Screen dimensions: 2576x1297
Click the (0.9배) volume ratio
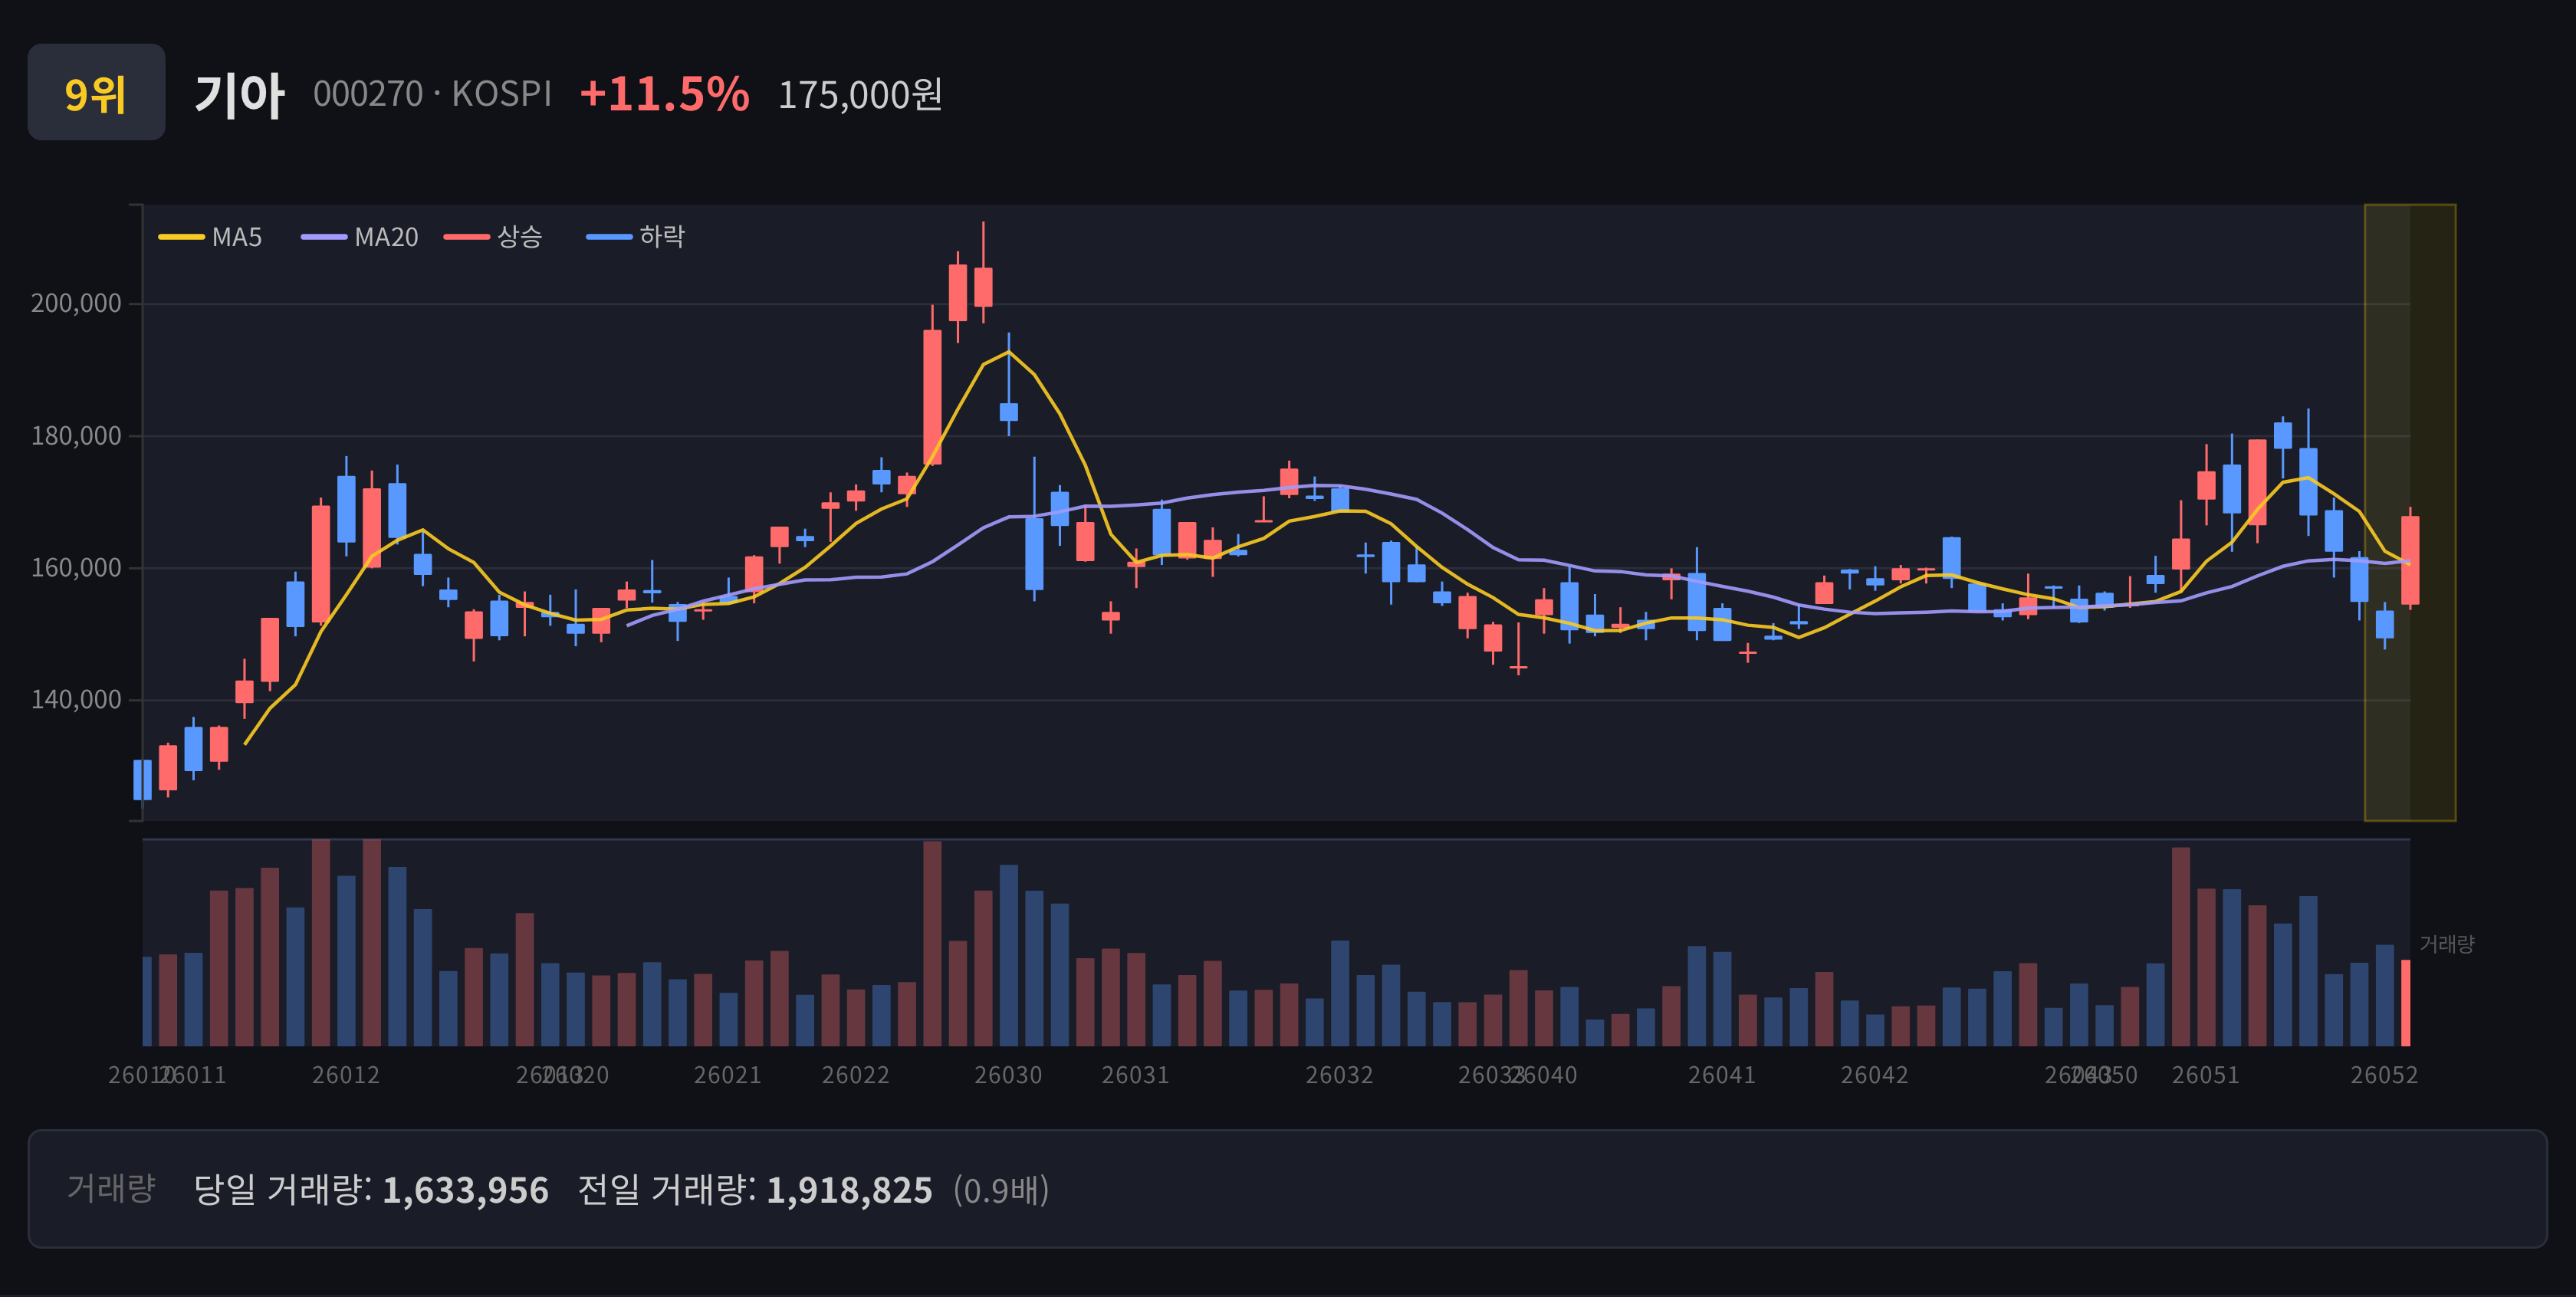point(1001,1190)
